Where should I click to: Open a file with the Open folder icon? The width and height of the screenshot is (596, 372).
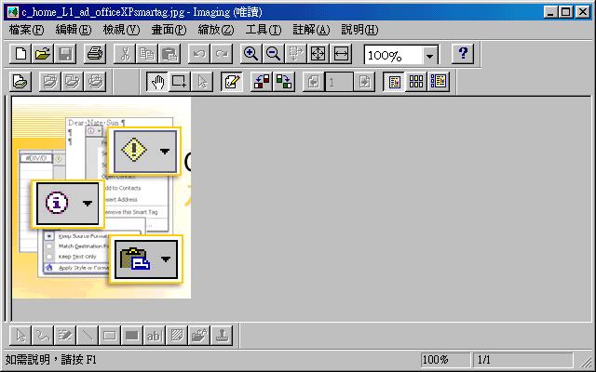point(43,54)
